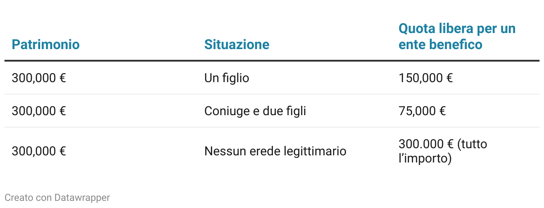Select the Coniuge e due figli cell
The image size is (544, 208).
click(x=255, y=111)
